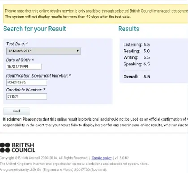Select the Listening score 5.5 text
The width and height of the screenshot is (188, 173).
point(146,45)
